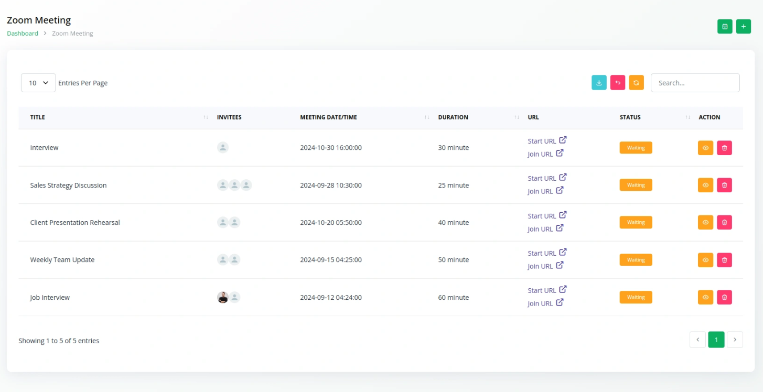Click the Waiting badge for Sales Strategy Discussion
The height and width of the screenshot is (392, 763).
tap(636, 185)
